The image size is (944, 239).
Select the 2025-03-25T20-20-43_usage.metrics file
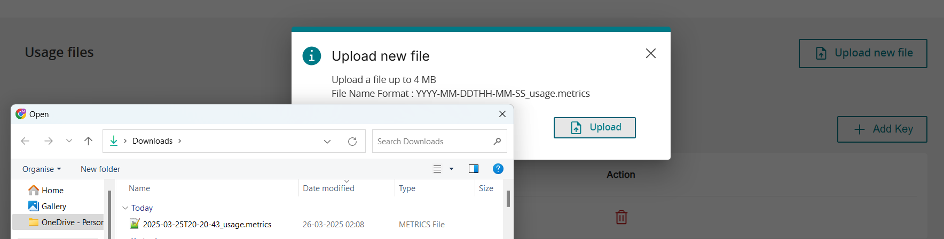(x=207, y=225)
